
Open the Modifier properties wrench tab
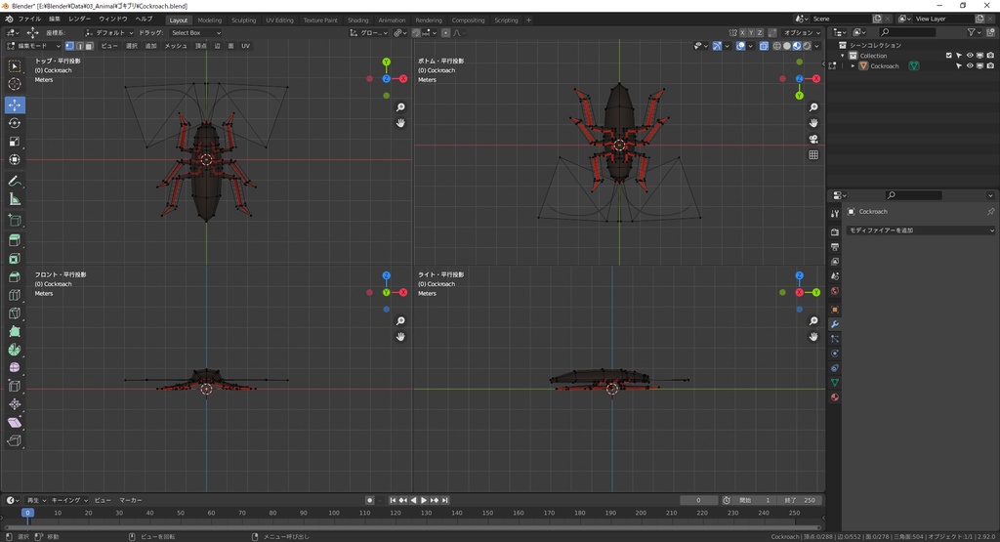(x=835, y=323)
